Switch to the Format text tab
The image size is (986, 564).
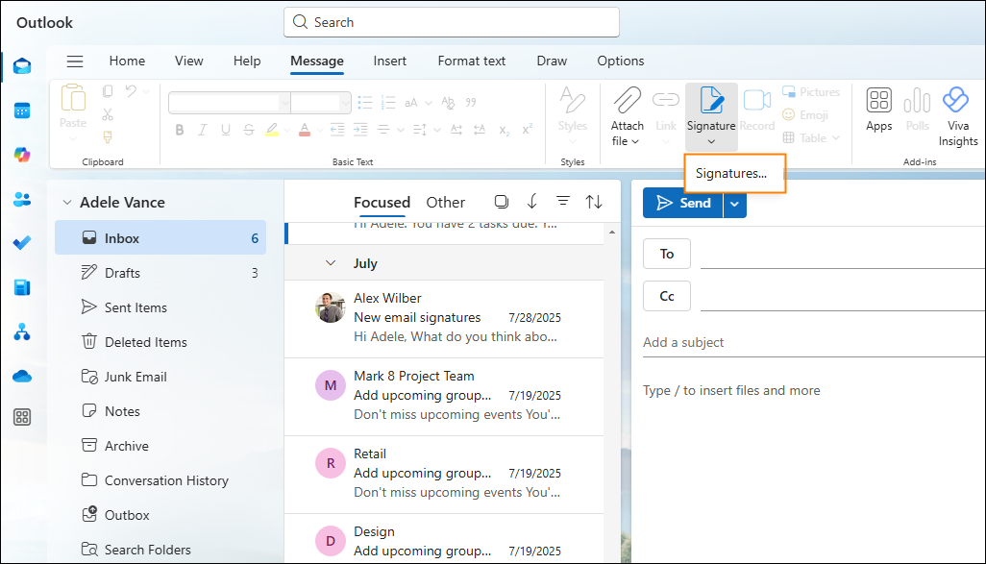pos(472,61)
